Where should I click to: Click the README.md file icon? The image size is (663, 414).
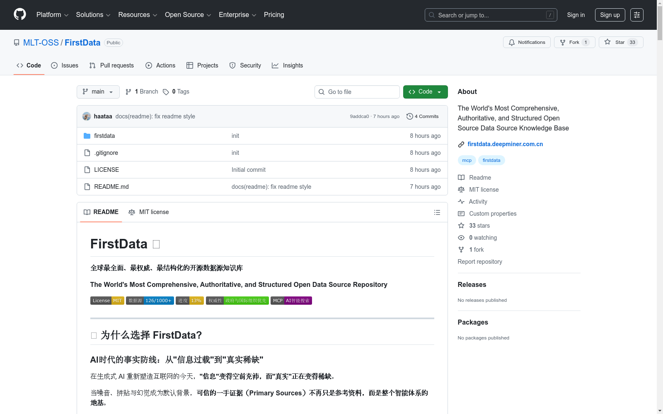[87, 187]
